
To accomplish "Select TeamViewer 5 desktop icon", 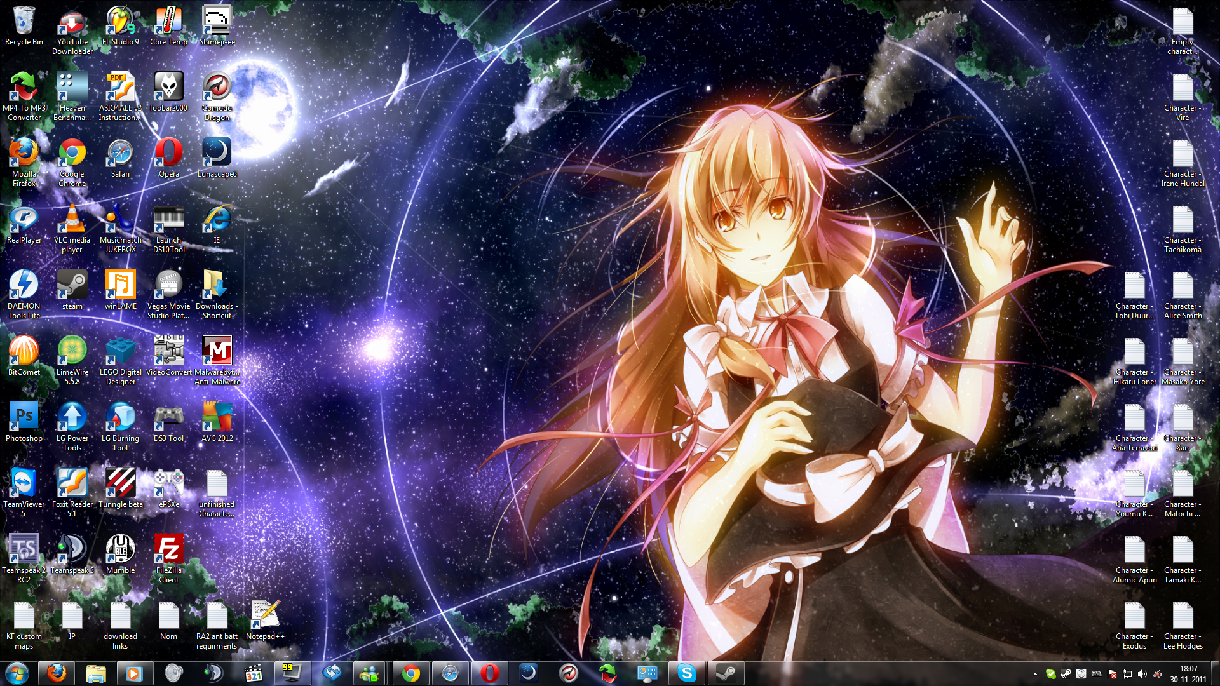I will [x=24, y=492].
